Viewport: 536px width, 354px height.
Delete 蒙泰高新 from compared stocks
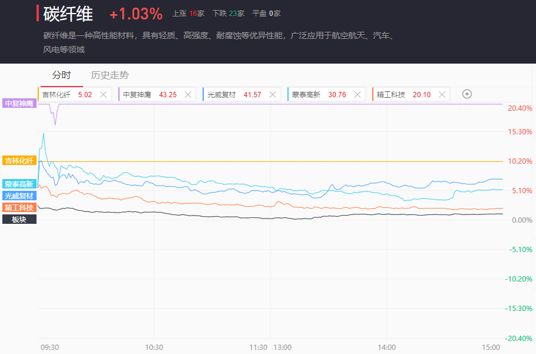(x=358, y=94)
